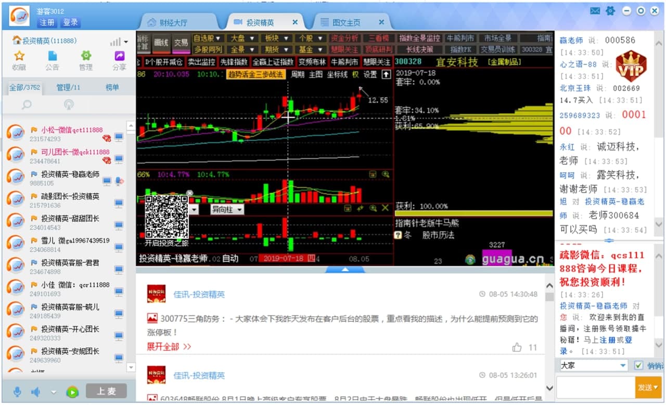
Task: Click the 发送 send button
Action: coord(648,387)
